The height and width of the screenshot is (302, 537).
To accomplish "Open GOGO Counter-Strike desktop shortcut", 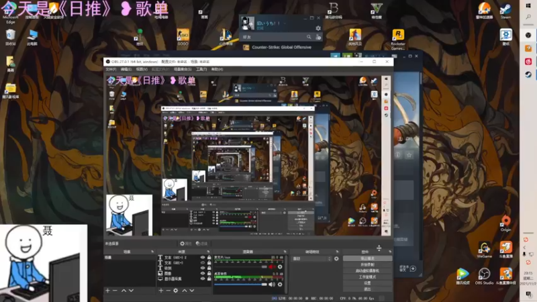I will (x=183, y=38).
